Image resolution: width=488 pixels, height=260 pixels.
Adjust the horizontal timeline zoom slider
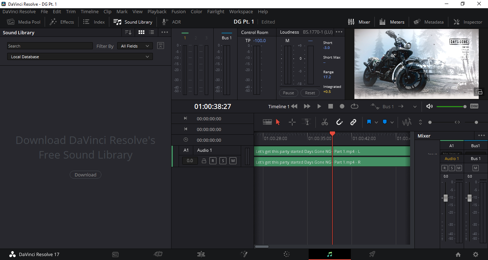476,122
